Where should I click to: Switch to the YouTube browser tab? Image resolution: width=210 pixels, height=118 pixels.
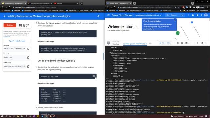point(66,3)
